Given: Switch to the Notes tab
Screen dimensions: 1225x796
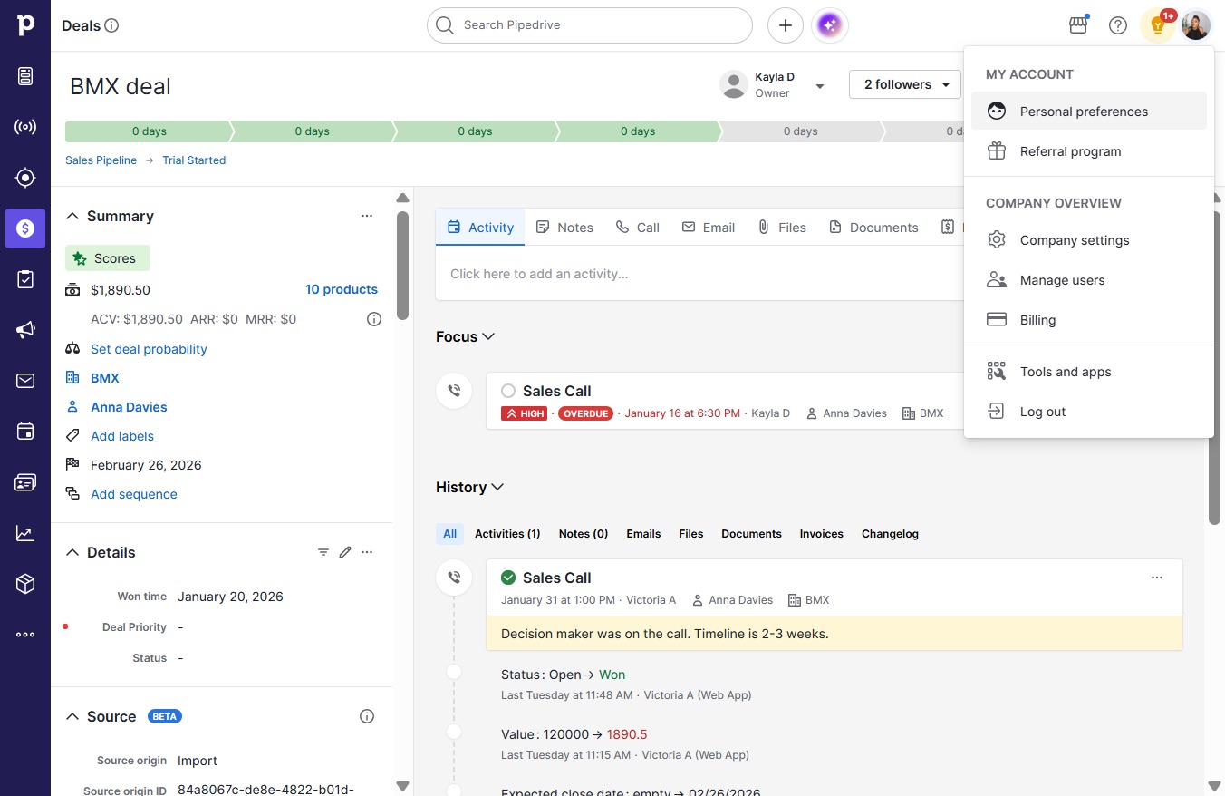Looking at the screenshot, I should tap(564, 228).
